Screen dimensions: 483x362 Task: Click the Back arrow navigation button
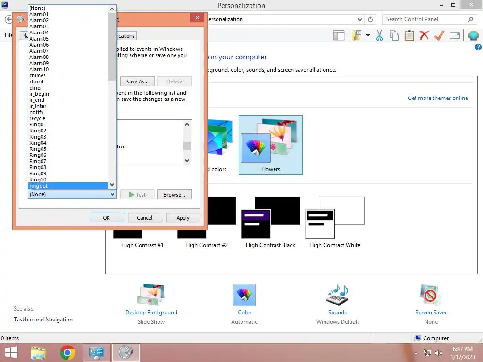pos(8,19)
